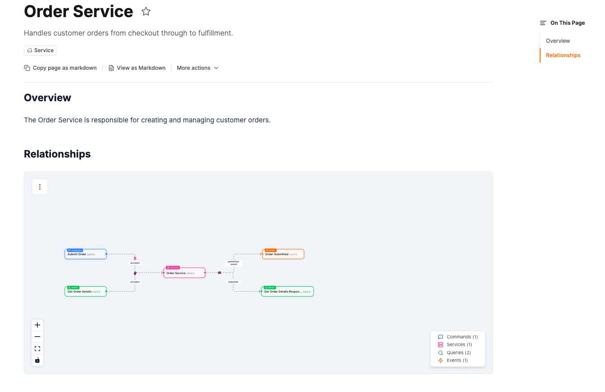Click the Events lightning icon in legend

(441, 360)
